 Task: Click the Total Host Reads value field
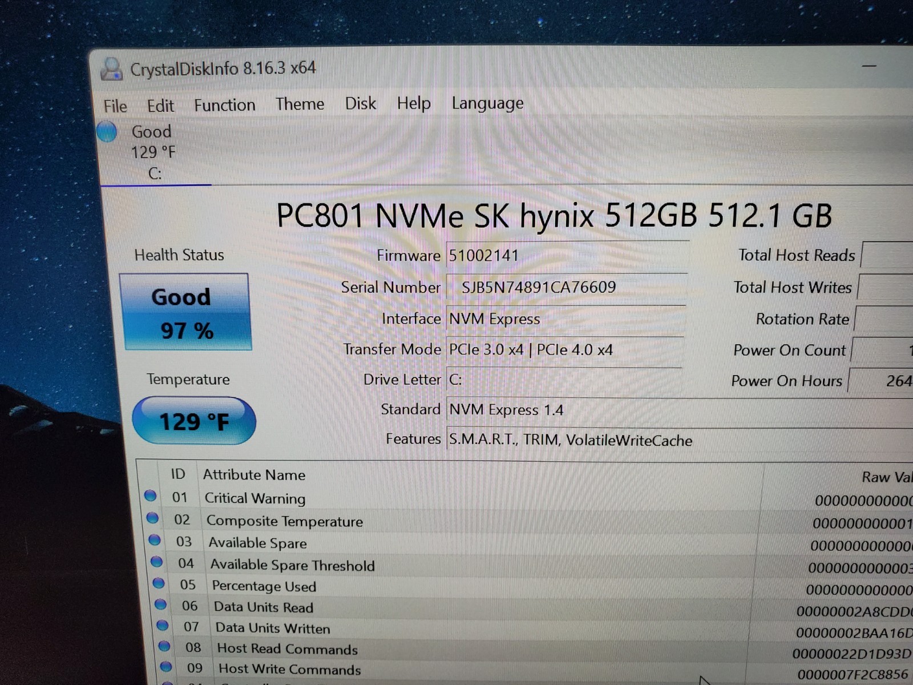pyautogui.click(x=887, y=255)
